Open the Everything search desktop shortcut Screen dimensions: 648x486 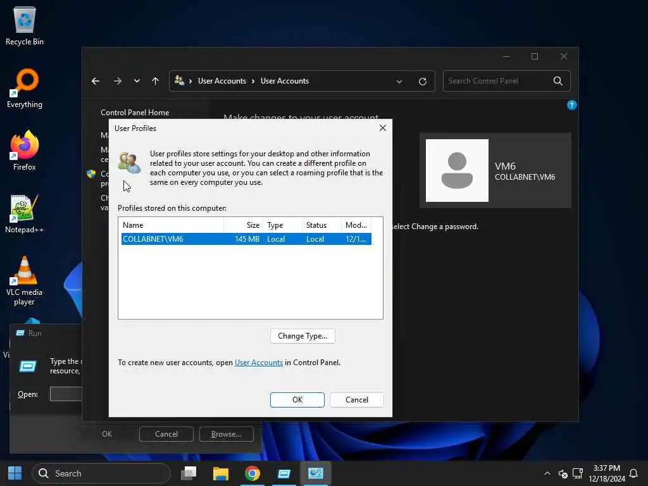click(x=25, y=89)
